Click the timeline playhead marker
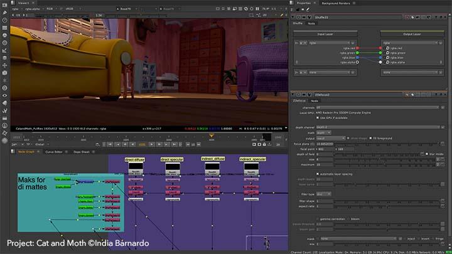Image resolution: width=452 pixels, height=254 pixels. click(x=212, y=134)
